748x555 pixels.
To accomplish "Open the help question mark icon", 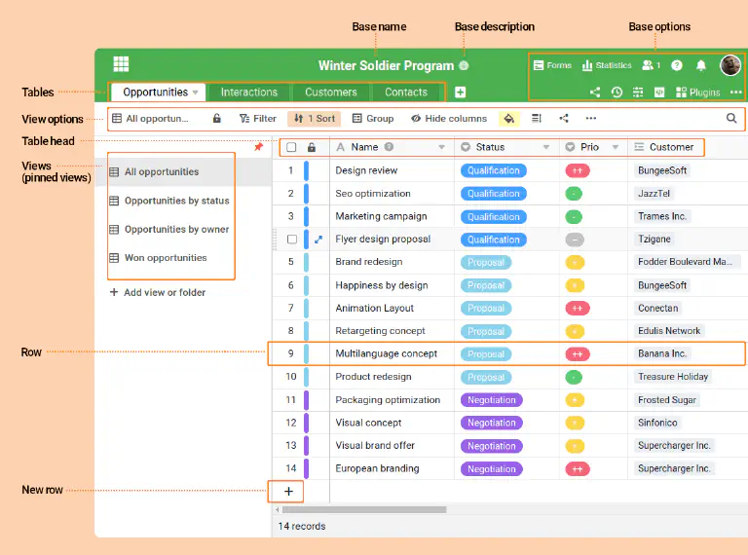I will pyautogui.click(x=677, y=65).
